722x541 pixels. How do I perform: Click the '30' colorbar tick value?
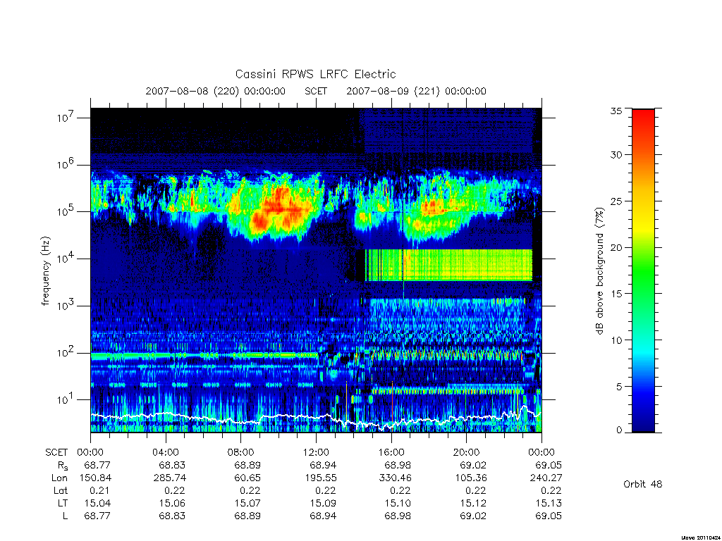pos(616,155)
